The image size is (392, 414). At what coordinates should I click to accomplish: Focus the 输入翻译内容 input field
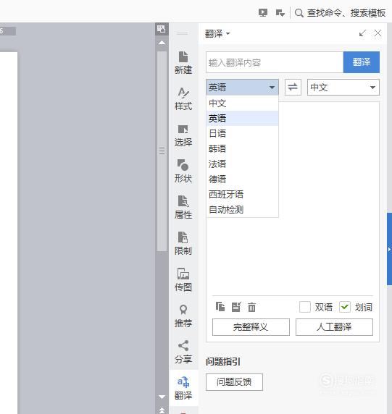pos(275,62)
